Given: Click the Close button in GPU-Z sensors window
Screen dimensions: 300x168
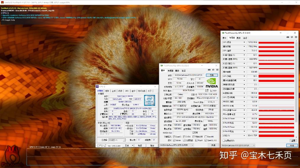Looking at the screenshot, I should [292, 145].
